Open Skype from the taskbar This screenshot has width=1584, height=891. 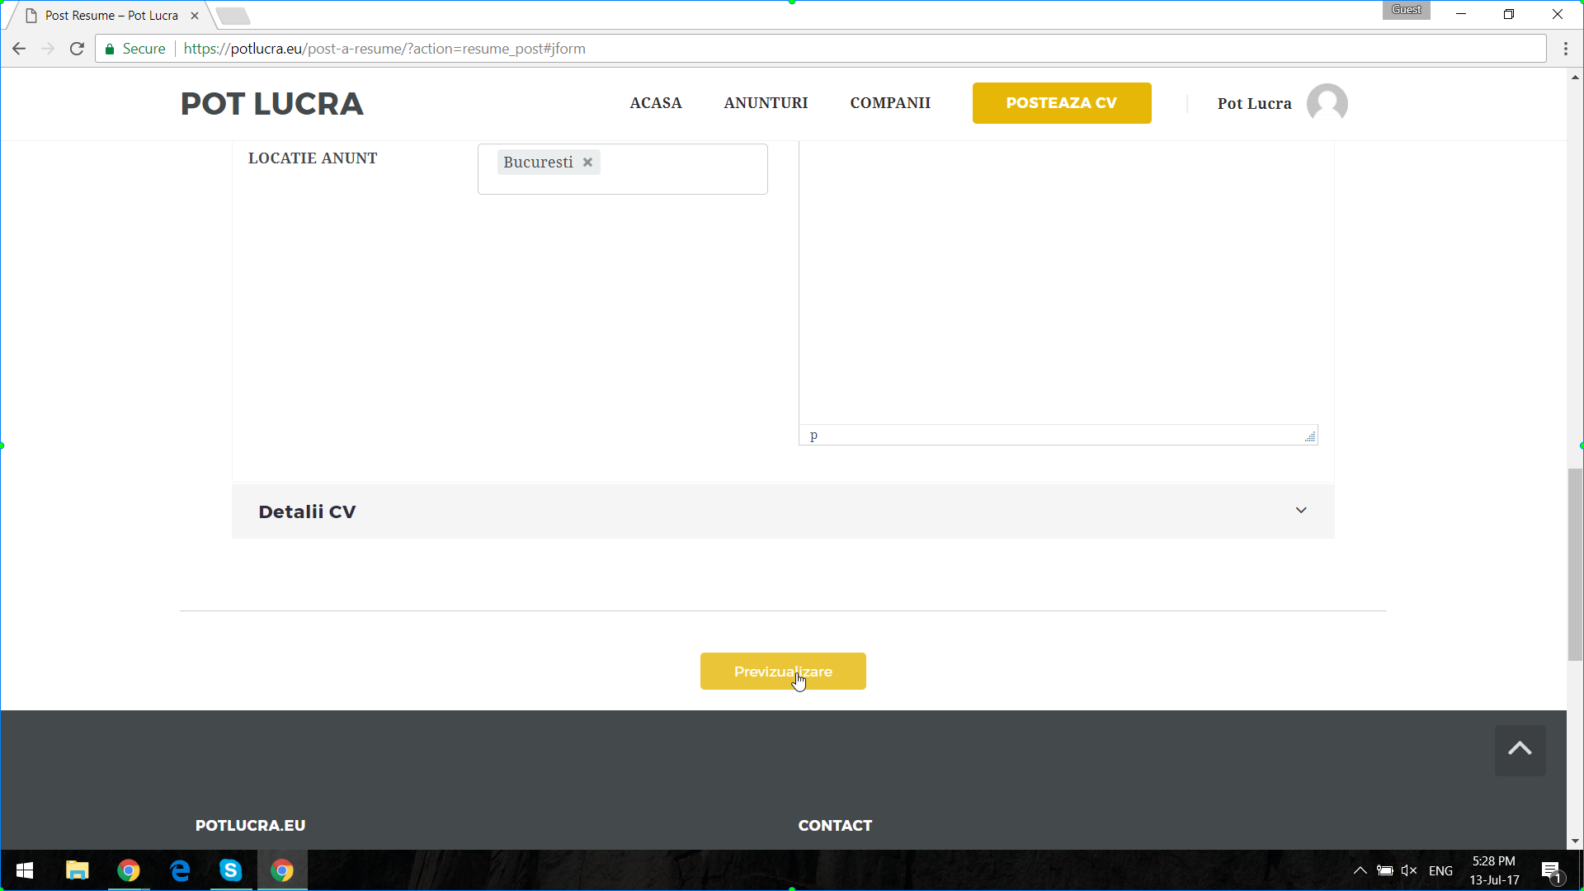click(x=231, y=870)
